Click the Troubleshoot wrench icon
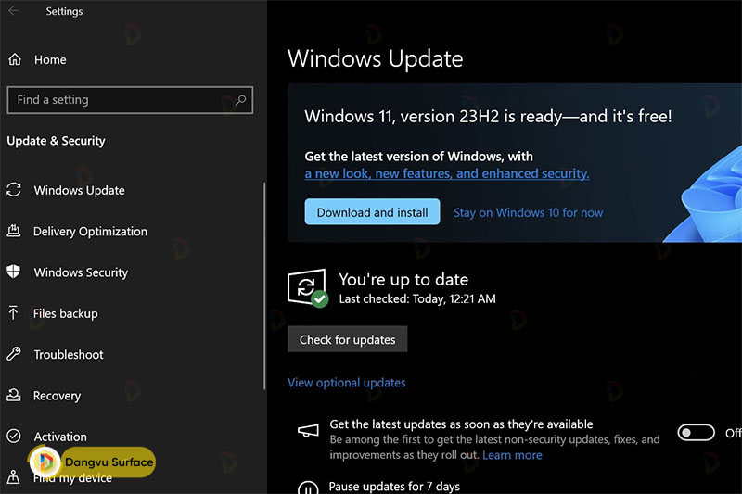 coord(14,354)
